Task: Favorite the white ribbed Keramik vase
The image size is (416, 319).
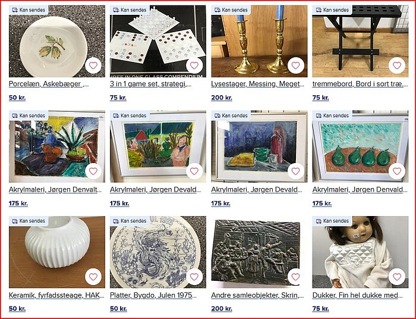Action: pyautogui.click(x=93, y=277)
